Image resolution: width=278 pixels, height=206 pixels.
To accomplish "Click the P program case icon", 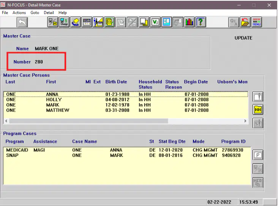I will coord(258,155).
